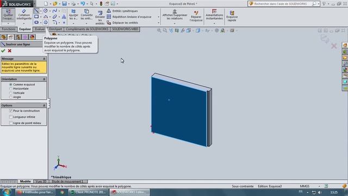Select Horizontale orientation
348x196 pixels.
pyautogui.click(x=11, y=89)
